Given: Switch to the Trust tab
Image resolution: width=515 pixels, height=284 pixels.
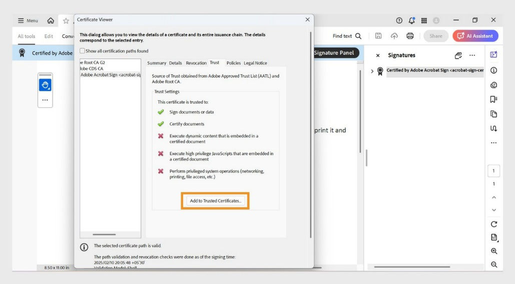Looking at the screenshot, I should pos(215,62).
